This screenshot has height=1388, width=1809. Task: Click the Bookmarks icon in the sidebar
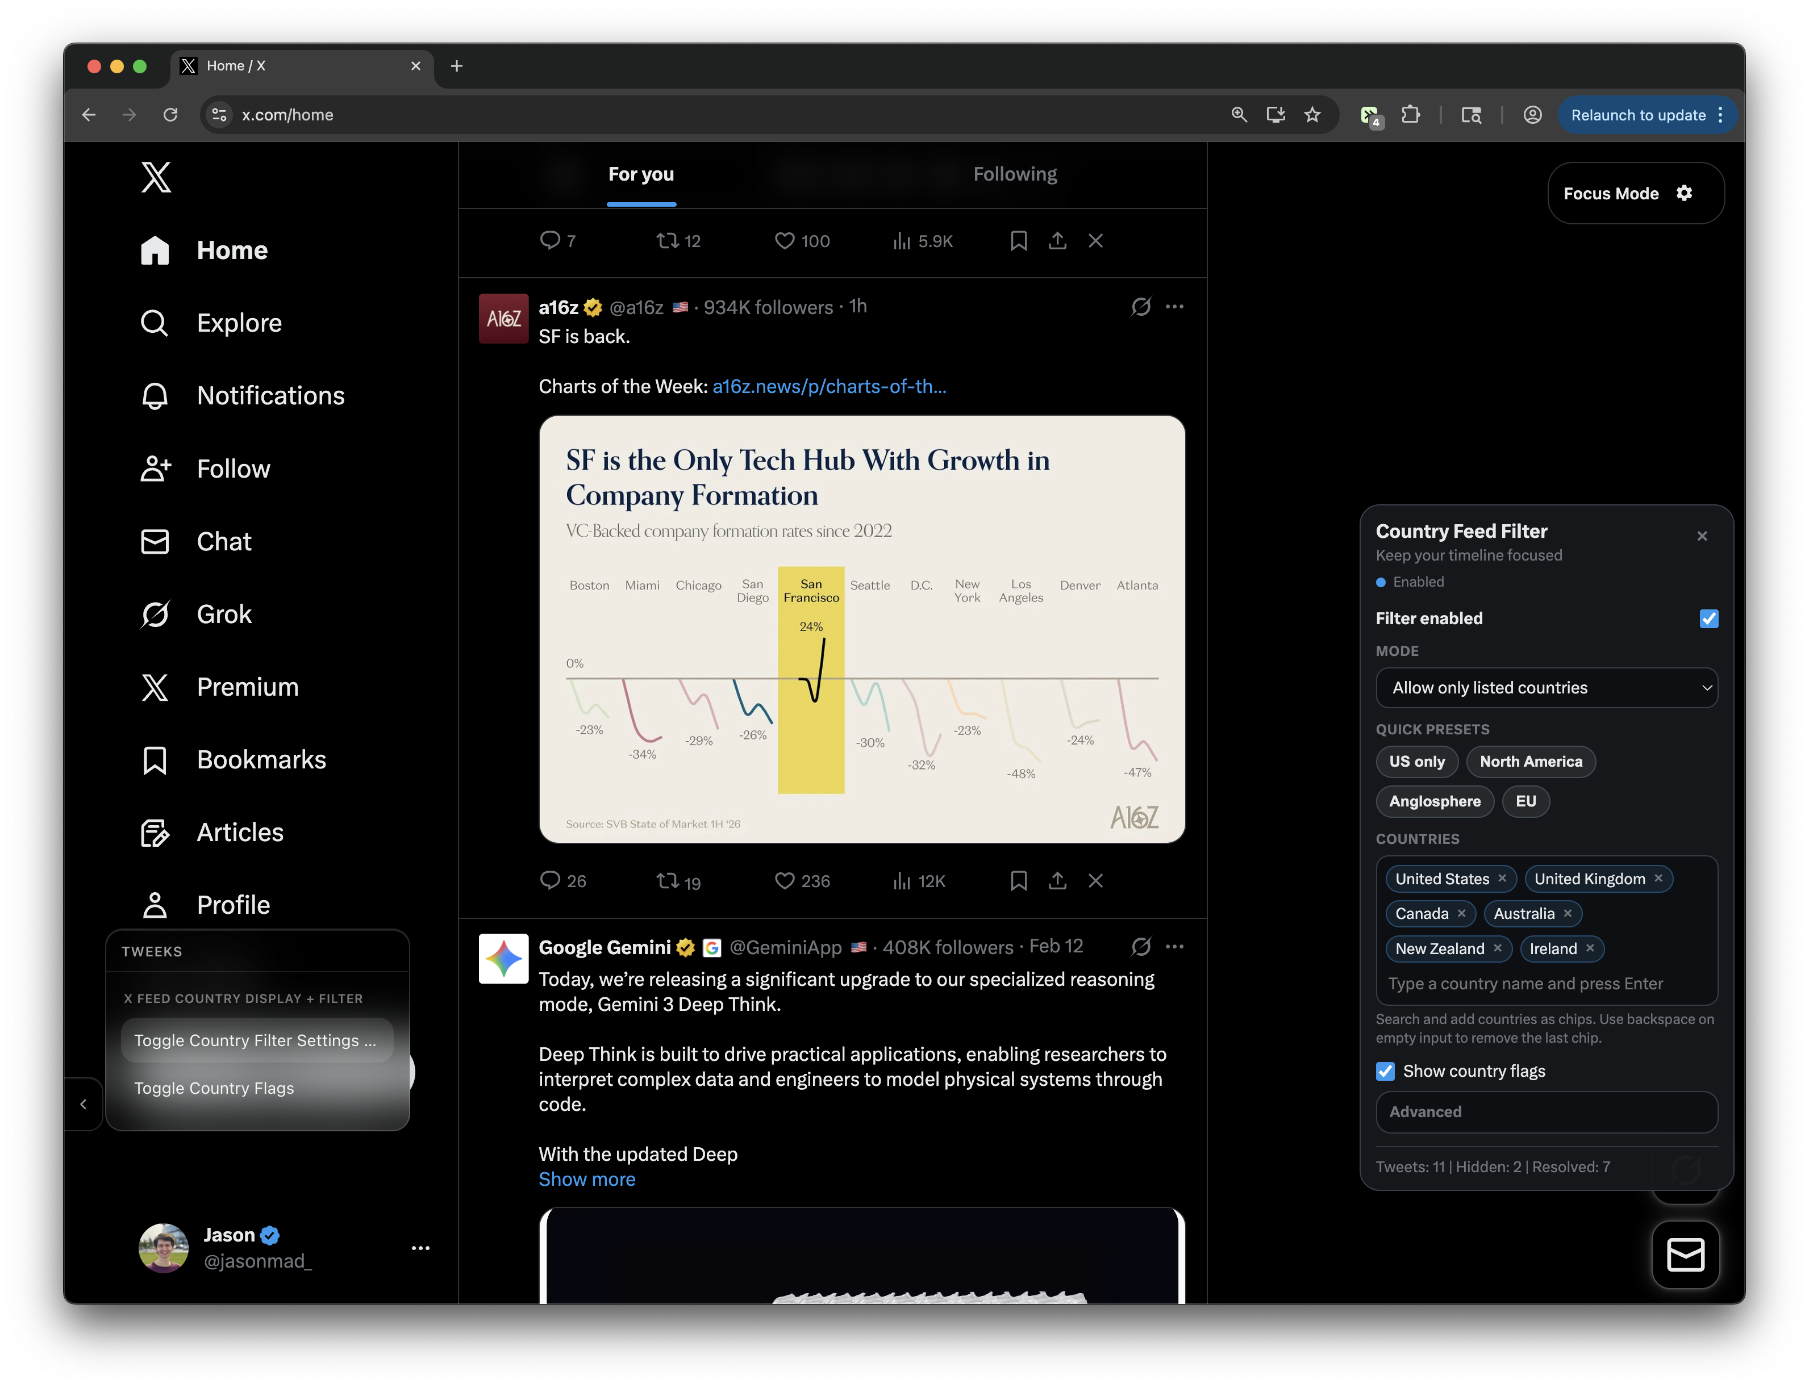(155, 760)
